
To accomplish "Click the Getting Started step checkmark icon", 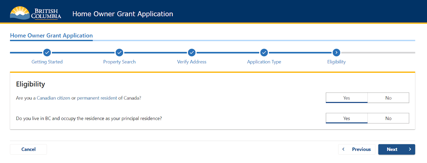I will (47, 53).
